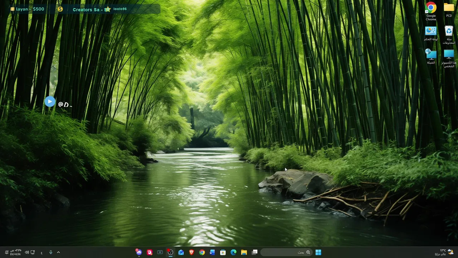Click the microphone icon in the system tray
The height and width of the screenshot is (258, 458).
pos(51,252)
